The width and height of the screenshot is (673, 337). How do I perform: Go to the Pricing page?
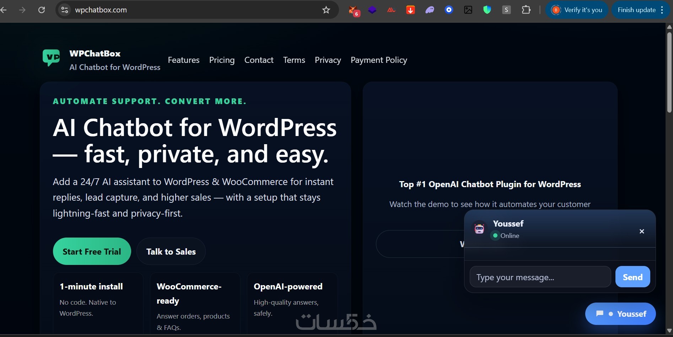pos(222,60)
